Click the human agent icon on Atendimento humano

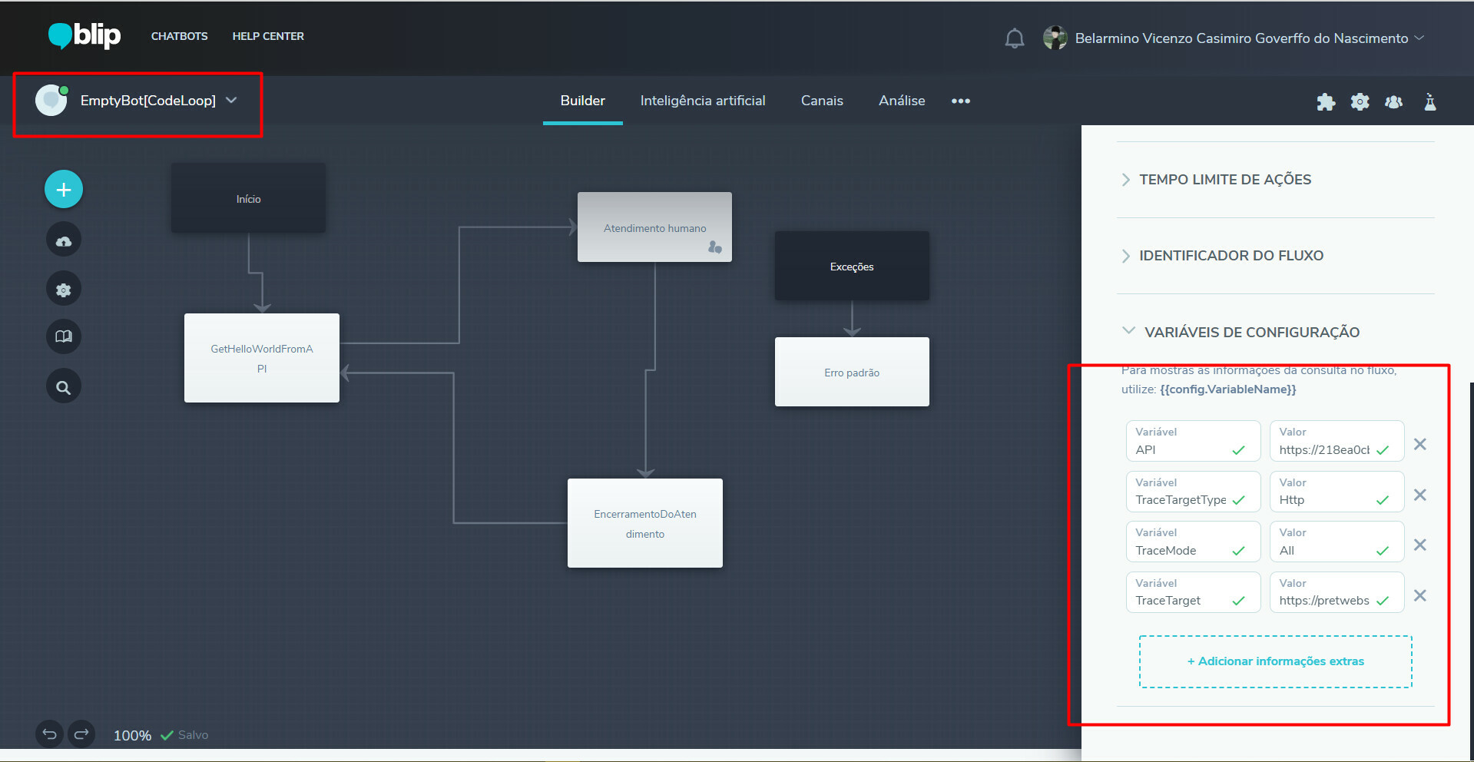(x=714, y=247)
